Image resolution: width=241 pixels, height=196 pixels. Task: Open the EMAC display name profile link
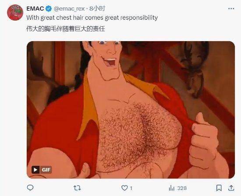[35, 9]
